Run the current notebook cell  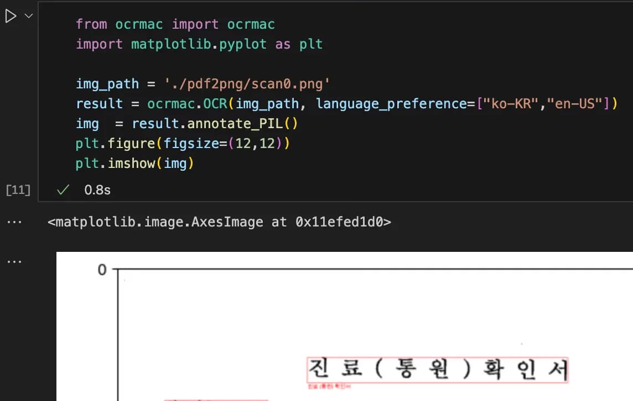(10, 15)
